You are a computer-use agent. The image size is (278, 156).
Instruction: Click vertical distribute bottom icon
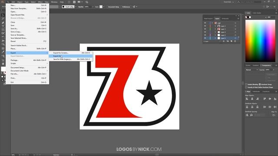258,107
